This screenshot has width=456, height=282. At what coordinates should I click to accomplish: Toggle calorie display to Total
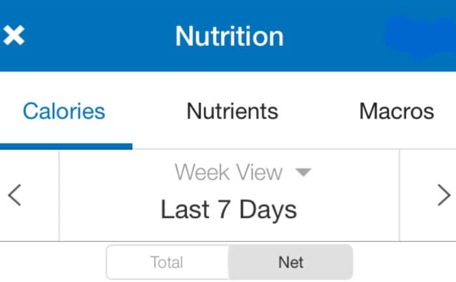coord(167,262)
